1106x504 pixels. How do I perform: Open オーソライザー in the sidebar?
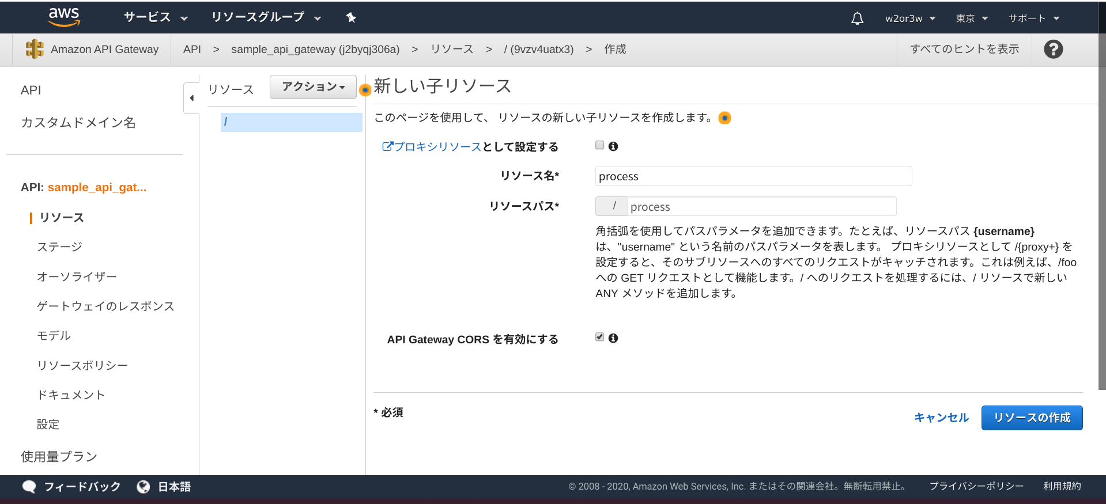click(x=77, y=277)
